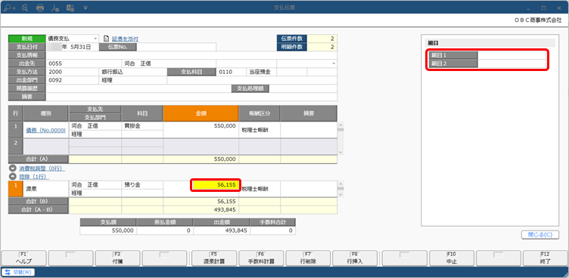Screen dimensions: 569x278
Task: Open the 証憑を添付 link
Action: pos(125,39)
